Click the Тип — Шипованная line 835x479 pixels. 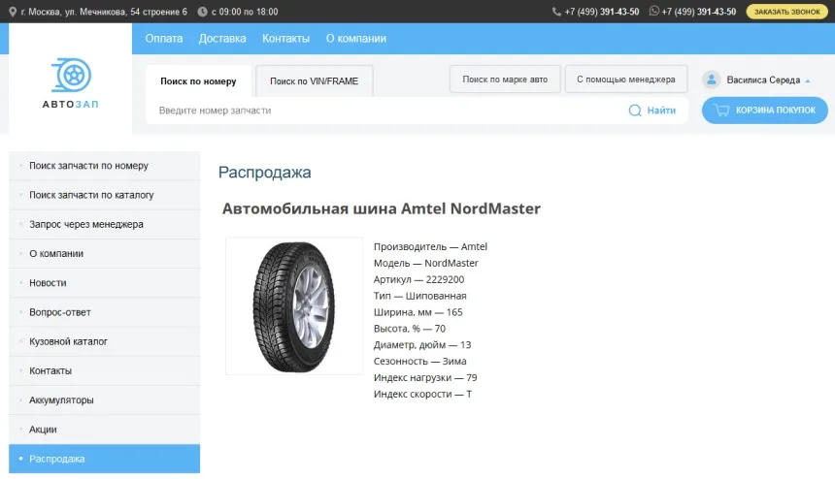click(419, 296)
